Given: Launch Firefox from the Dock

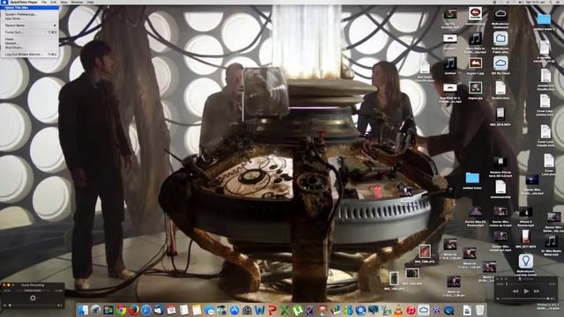Looking at the screenshot, I should [x=133, y=310].
